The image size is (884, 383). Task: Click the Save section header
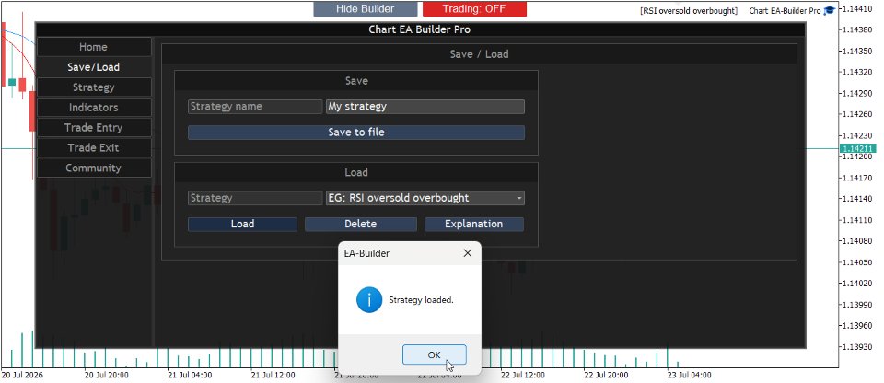tap(356, 81)
